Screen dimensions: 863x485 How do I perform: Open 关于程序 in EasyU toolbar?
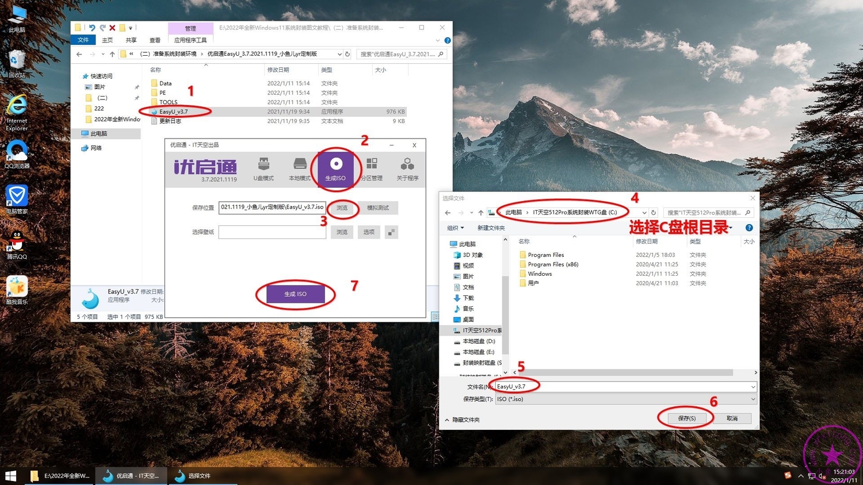point(407,169)
